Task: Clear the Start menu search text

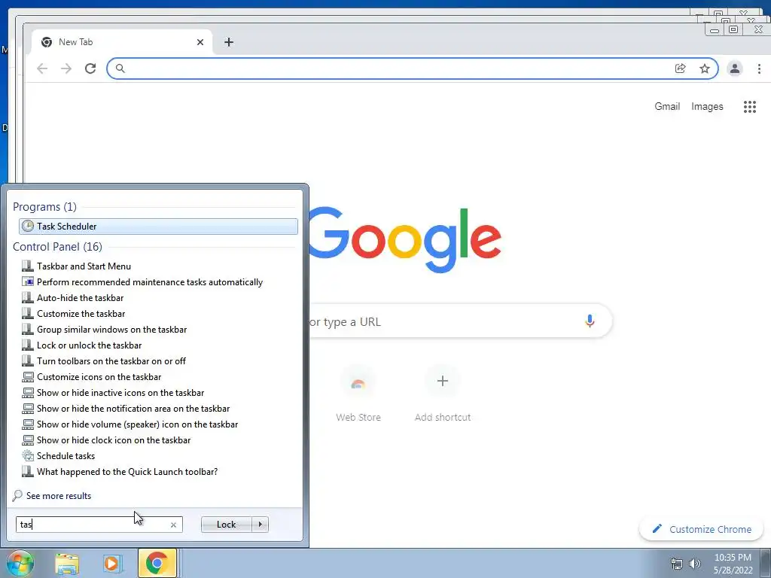Action: [173, 525]
